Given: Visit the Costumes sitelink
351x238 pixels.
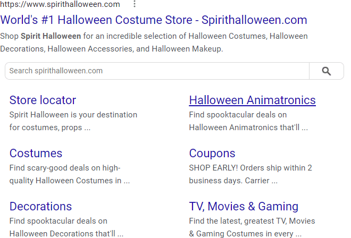Looking at the screenshot, I should [36, 154].
